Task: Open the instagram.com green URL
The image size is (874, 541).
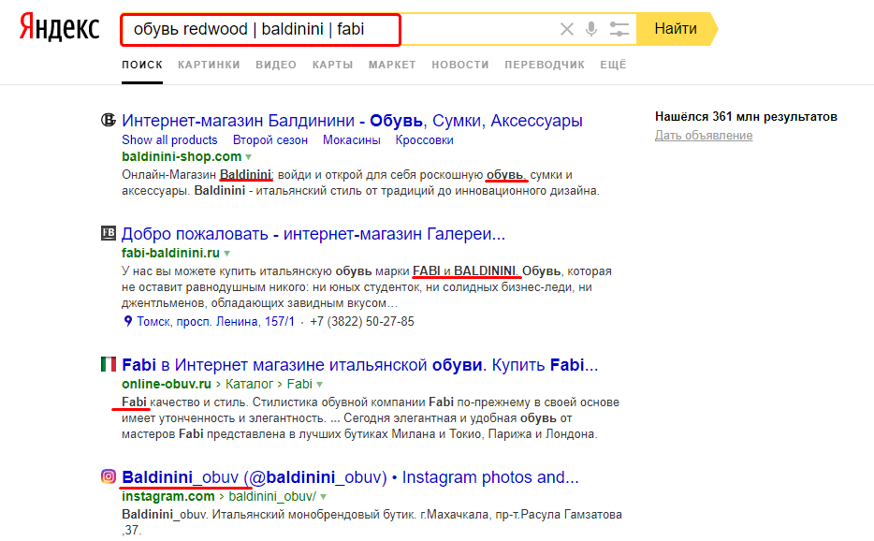Action: pos(168,496)
